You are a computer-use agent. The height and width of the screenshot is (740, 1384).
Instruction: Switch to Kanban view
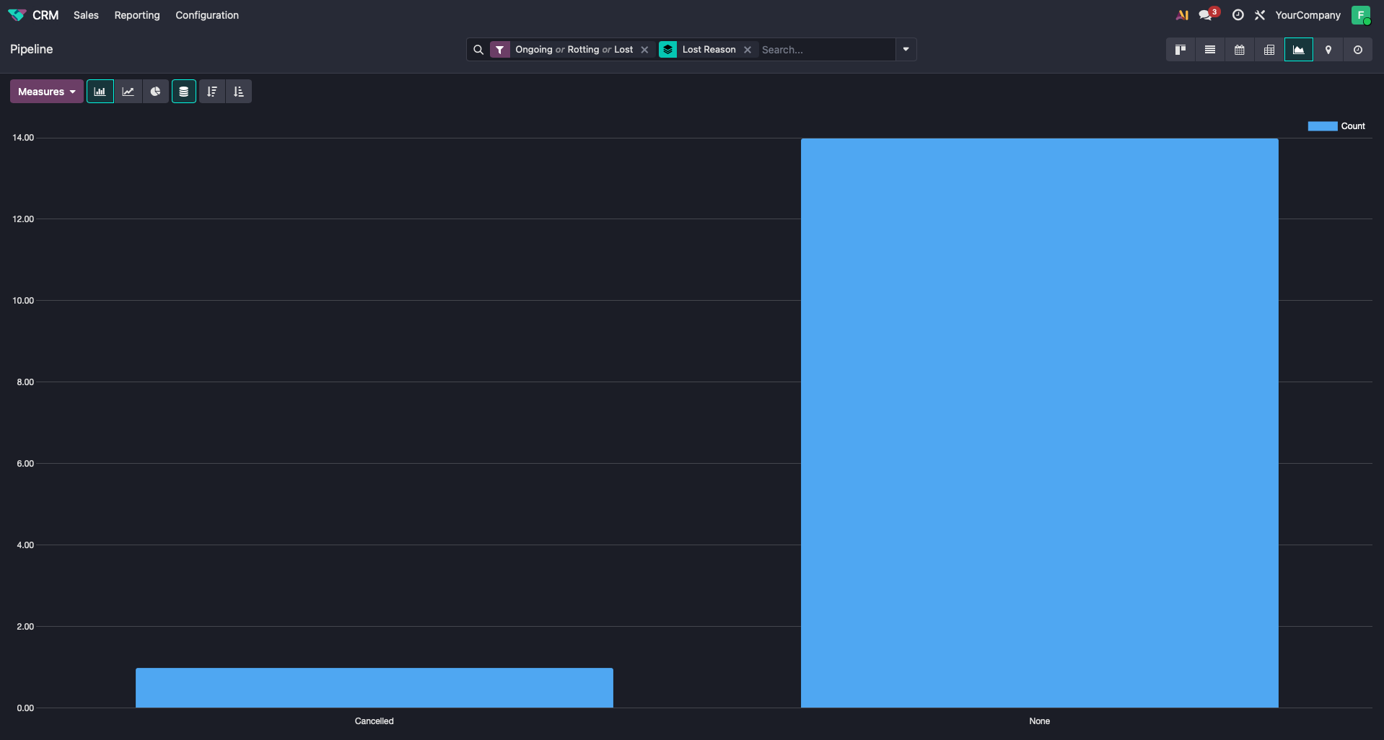(x=1181, y=50)
